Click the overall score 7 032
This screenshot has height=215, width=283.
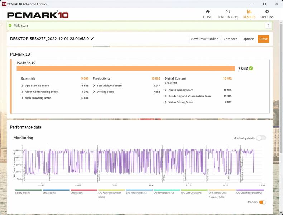click(x=243, y=68)
